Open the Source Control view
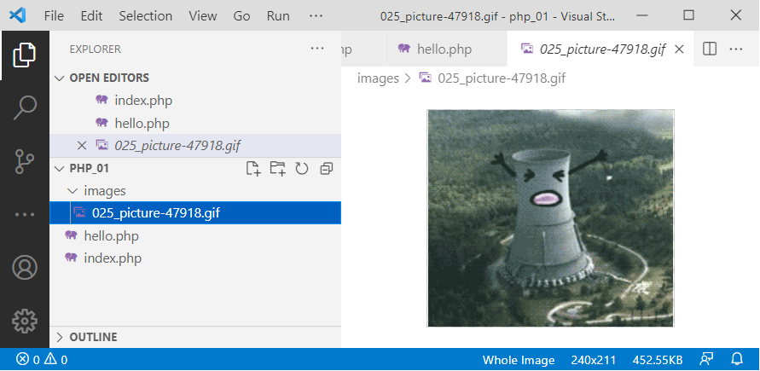The image size is (760, 371). (x=24, y=161)
